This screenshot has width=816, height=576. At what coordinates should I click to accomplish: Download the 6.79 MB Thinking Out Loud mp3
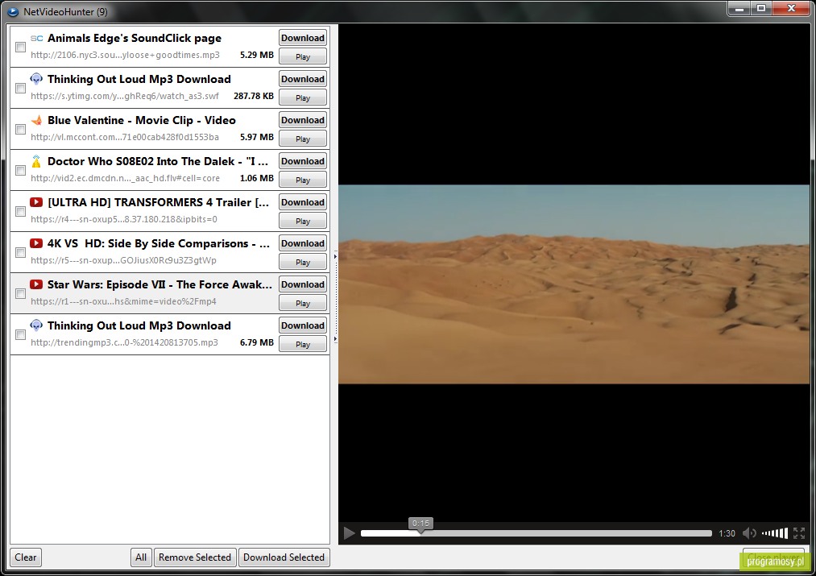click(303, 325)
